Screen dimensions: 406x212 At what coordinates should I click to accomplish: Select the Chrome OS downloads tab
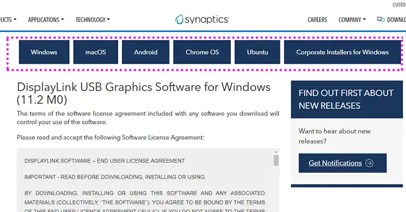tap(202, 52)
